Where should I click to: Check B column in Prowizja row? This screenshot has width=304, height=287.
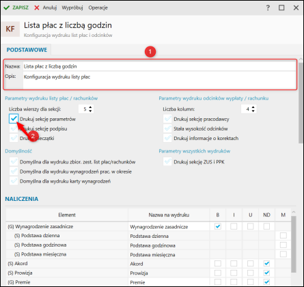click(x=218, y=273)
